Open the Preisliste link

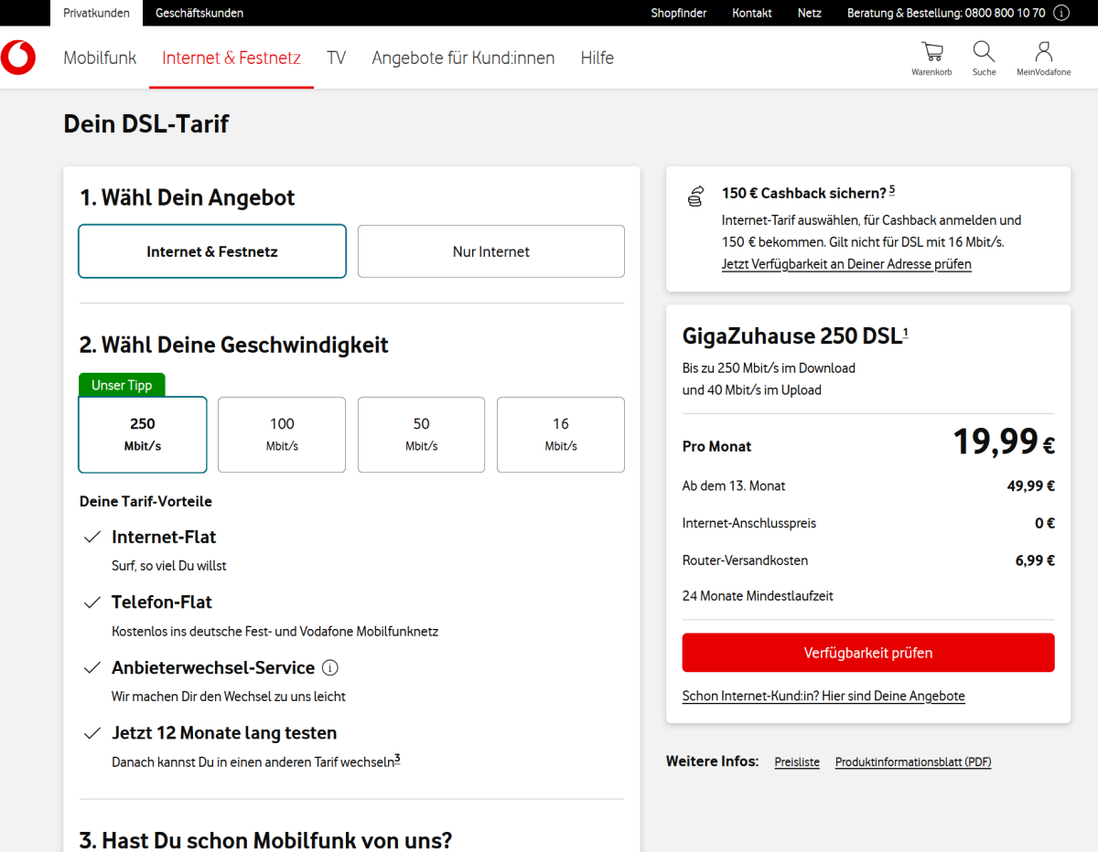pos(797,762)
